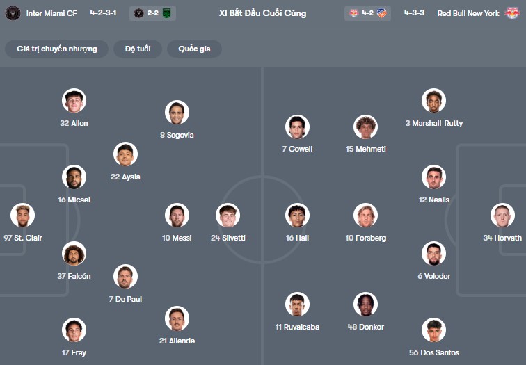This screenshot has height=365, width=526.
Task: Toggle the Giá trị chuyển nhượng filter
Action: pos(57,49)
